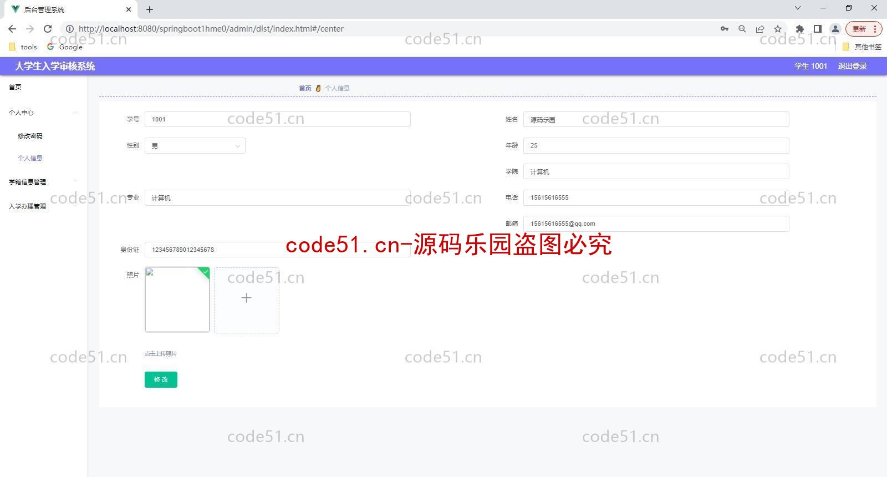Click the 个人信息 breadcrumb text
This screenshot has height=477, width=887.
337,88
